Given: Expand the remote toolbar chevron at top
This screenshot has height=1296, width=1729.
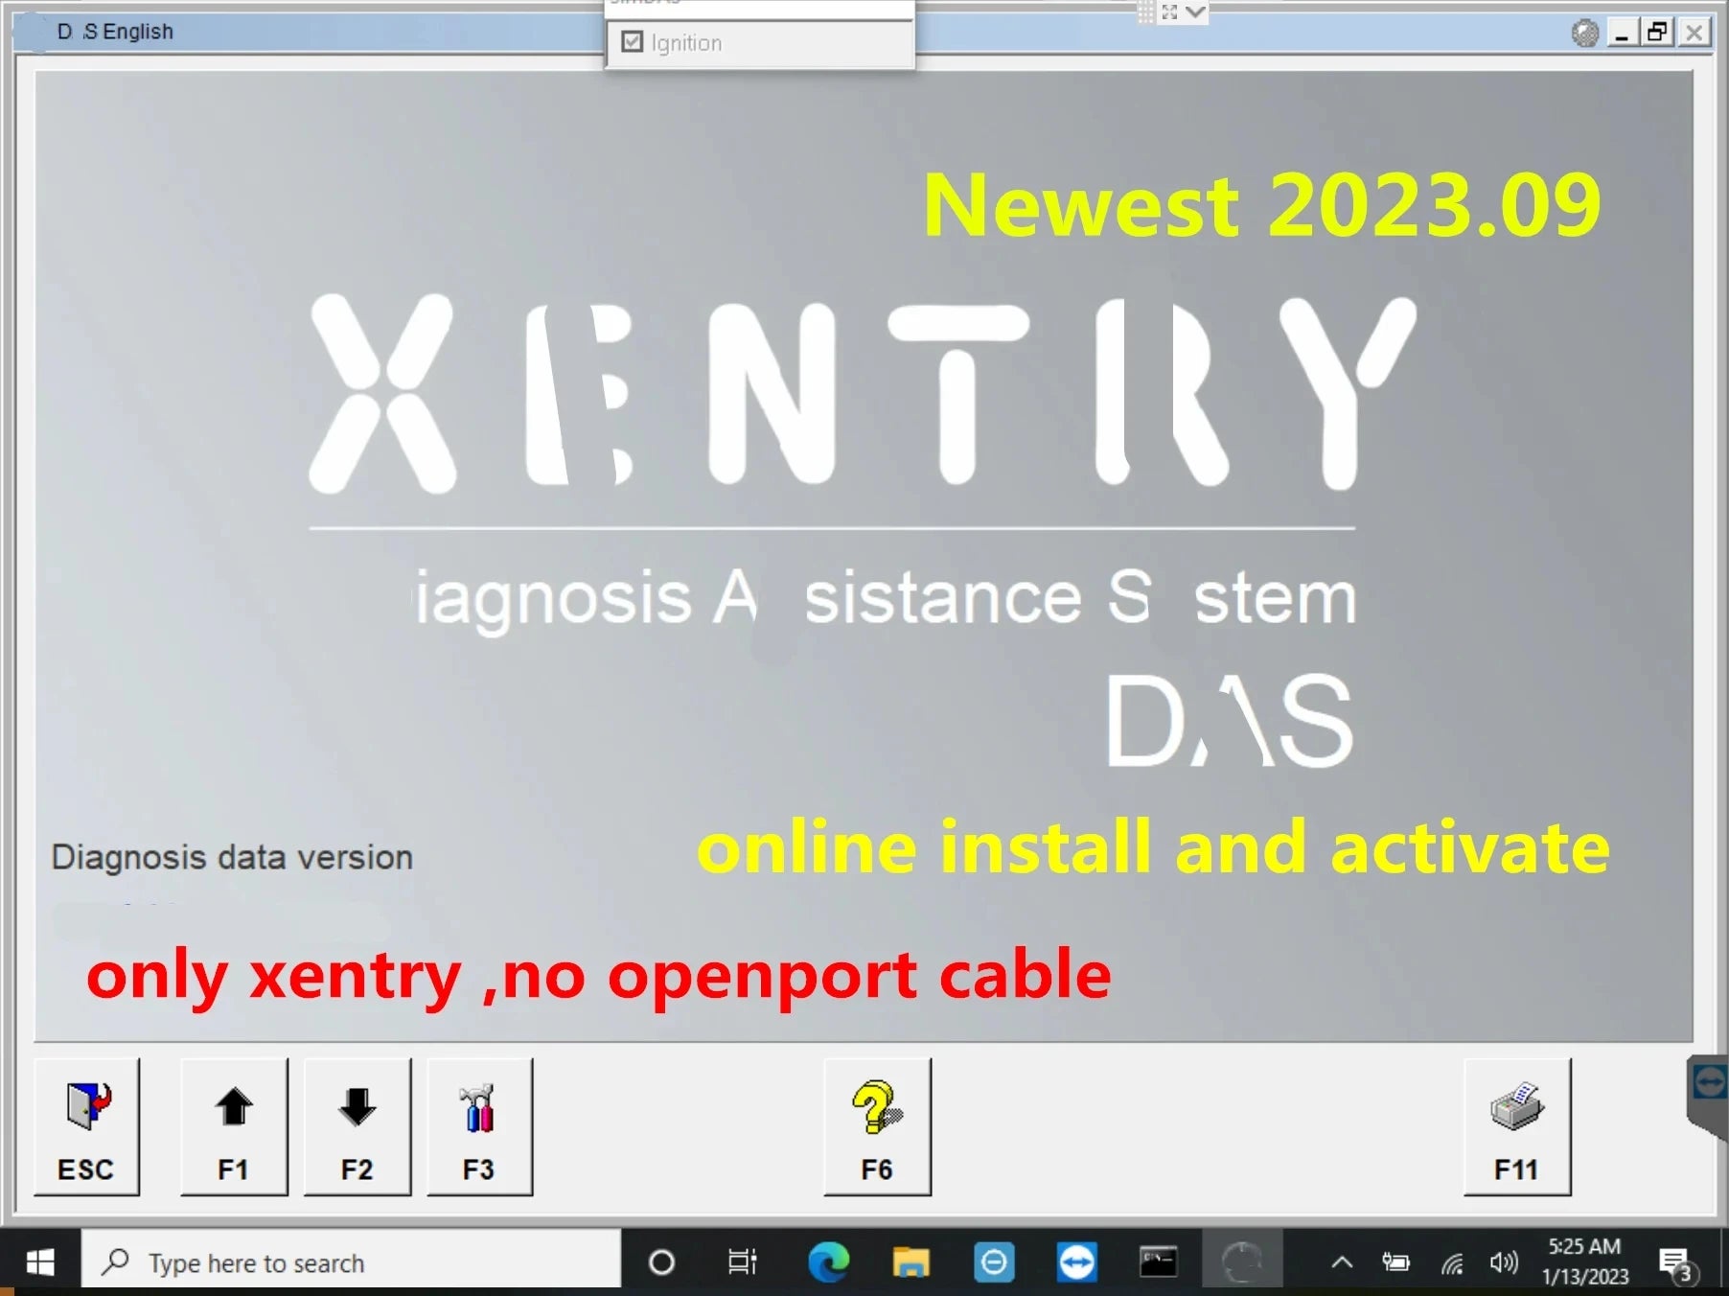Looking at the screenshot, I should [1195, 12].
